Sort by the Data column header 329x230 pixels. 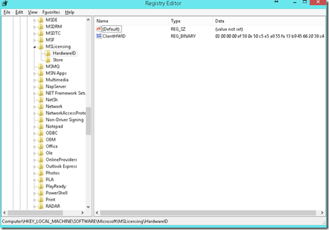click(x=269, y=21)
